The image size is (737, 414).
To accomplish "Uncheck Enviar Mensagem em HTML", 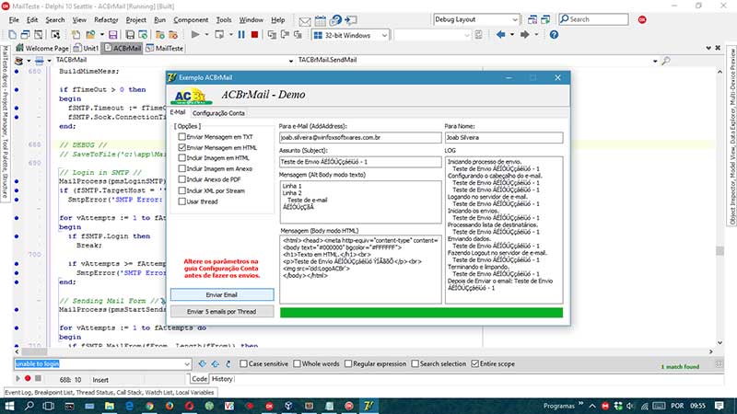I will tap(181, 147).
